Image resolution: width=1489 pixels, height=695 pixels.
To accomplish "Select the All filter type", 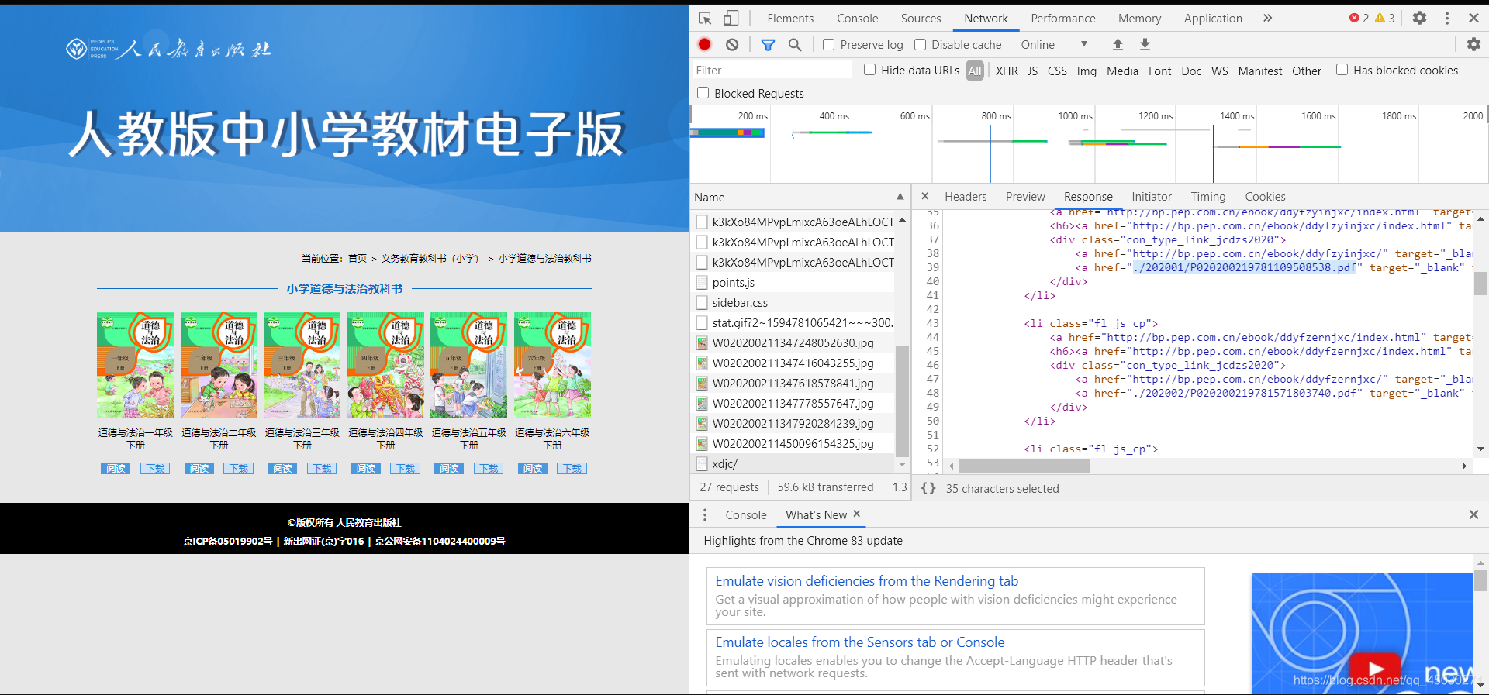I will pyautogui.click(x=975, y=71).
